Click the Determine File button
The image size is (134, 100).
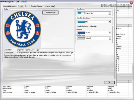point(50,12)
